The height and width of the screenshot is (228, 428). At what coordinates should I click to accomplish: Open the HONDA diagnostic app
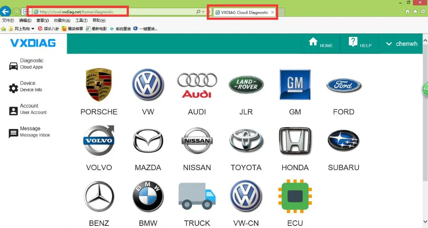point(295,141)
